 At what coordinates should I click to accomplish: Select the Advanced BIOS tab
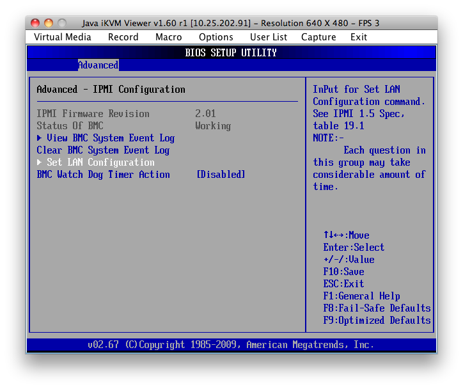point(98,65)
